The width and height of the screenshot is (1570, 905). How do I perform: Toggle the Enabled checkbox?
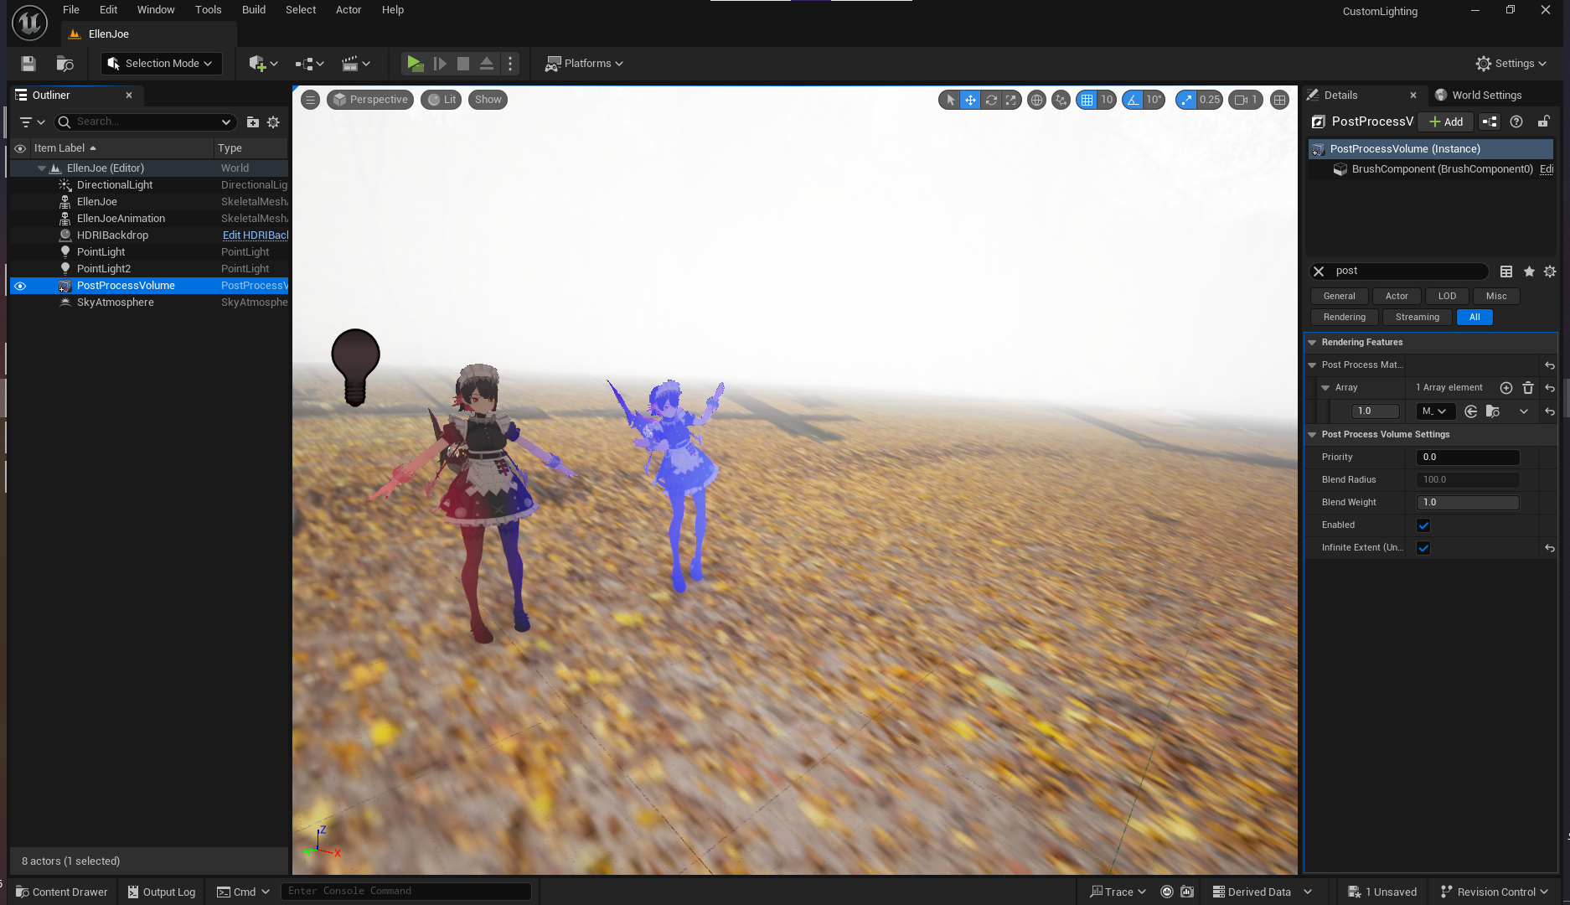click(1423, 525)
